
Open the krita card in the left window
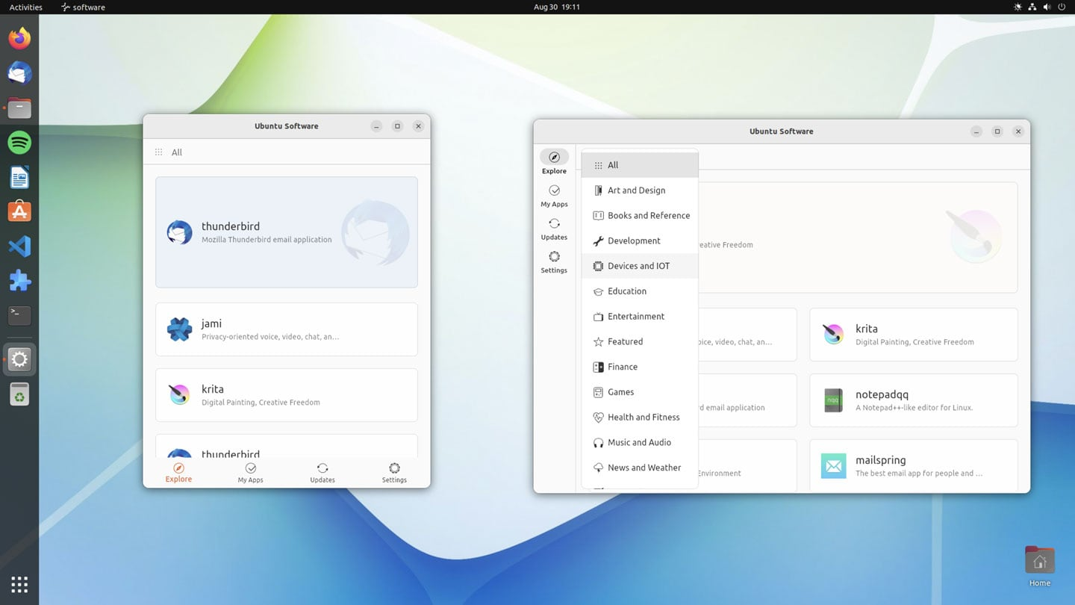coord(287,395)
